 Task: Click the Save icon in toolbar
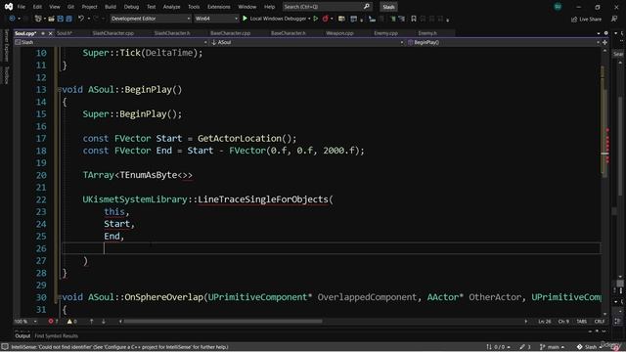click(61, 19)
